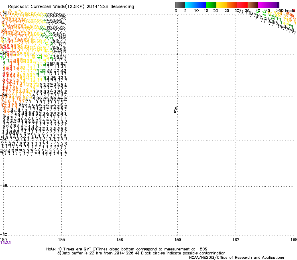
Task: Click the '162' longitude axis label
Action: click(x=236, y=240)
